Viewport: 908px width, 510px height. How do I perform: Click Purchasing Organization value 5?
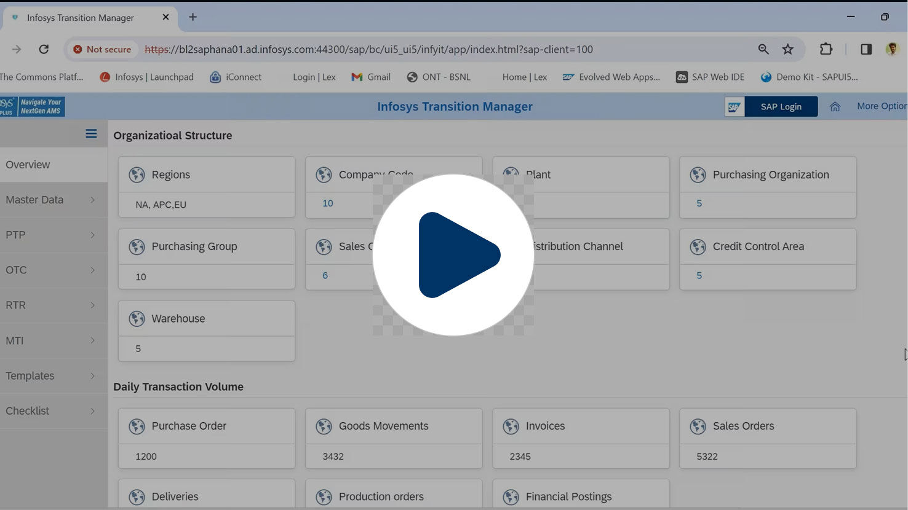tap(699, 203)
